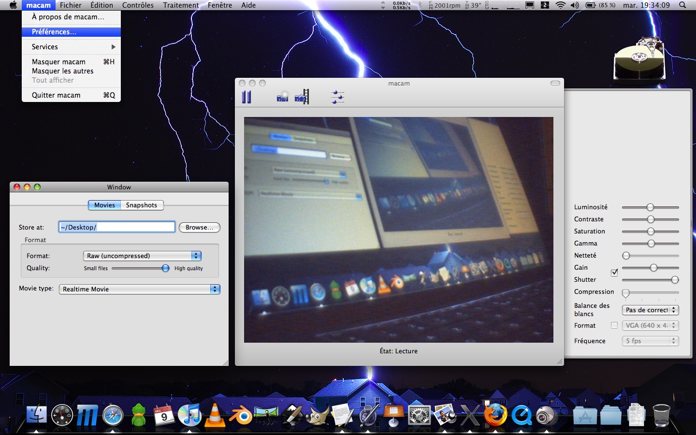696x435 pixels.
Task: Disable the automatic Gain/Shutter checkbox
Action: [614, 273]
